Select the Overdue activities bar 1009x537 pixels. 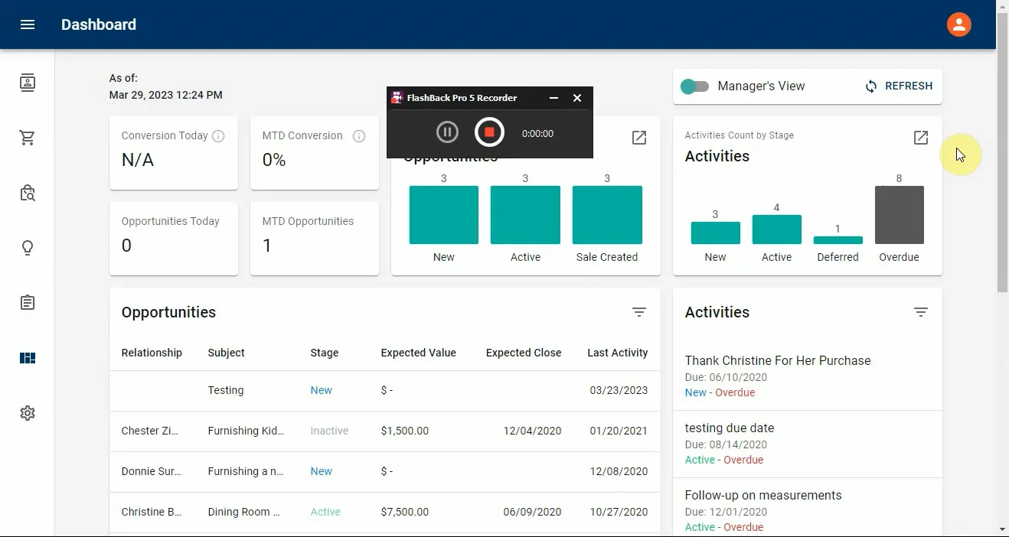click(900, 215)
